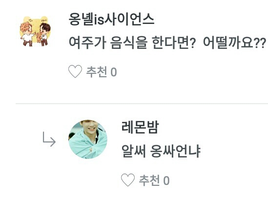Screen dimensions: 268x201
Task: Click the teddy bear in the cartoon avatar
Action: 39,37
